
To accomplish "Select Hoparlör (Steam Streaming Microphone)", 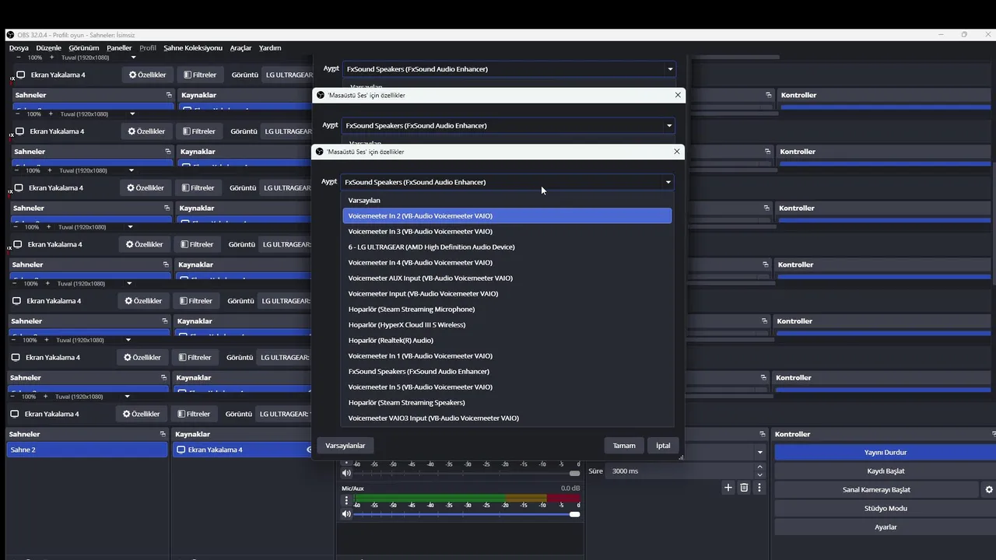I will coord(507,309).
